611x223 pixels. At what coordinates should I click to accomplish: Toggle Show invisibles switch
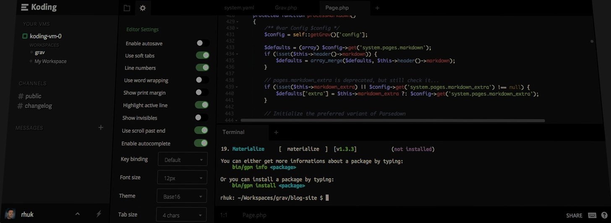[x=201, y=117]
